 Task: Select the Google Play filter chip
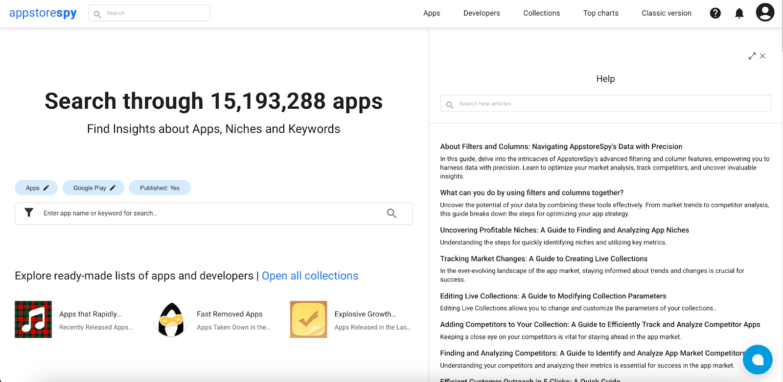point(93,188)
